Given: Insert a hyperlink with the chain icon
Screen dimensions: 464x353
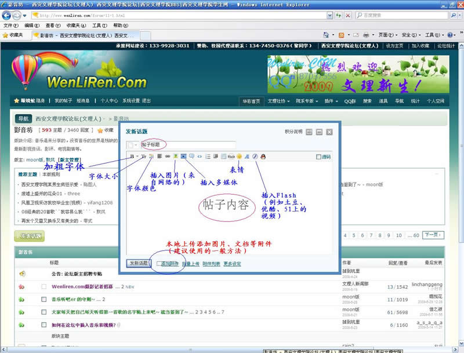Looking at the screenshot, I should pos(168,157).
